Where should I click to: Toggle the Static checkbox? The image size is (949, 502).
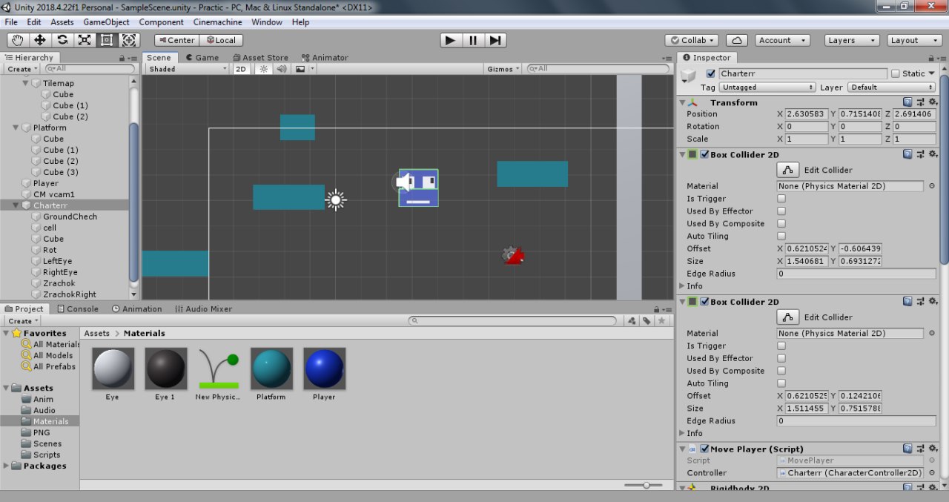(895, 73)
